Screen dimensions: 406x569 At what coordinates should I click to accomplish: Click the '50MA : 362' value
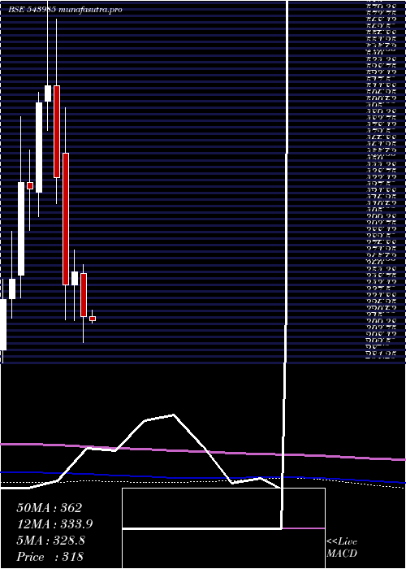[x=49, y=508]
